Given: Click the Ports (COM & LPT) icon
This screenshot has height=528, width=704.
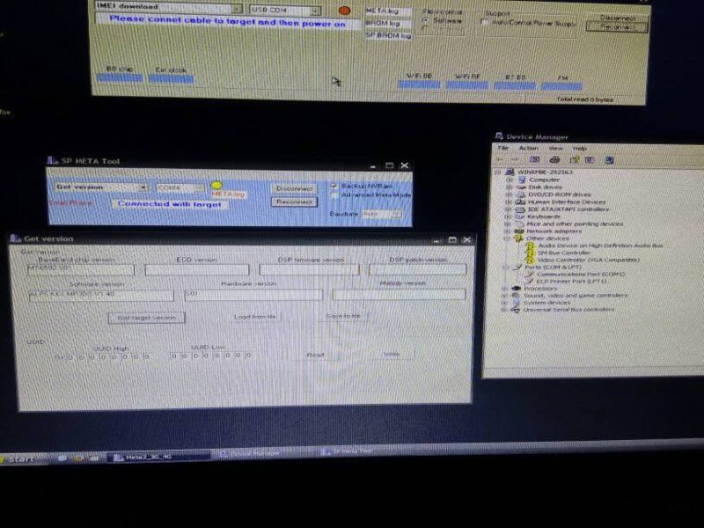Looking at the screenshot, I should point(517,268).
